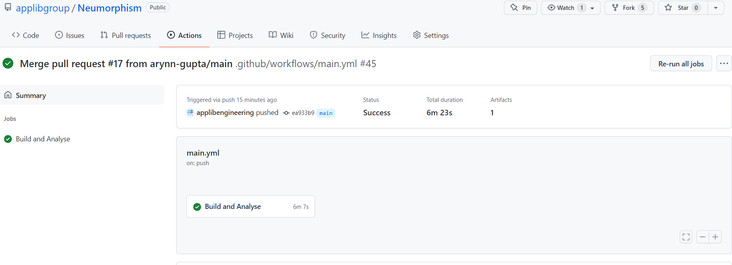The image size is (732, 265).
Task: Toggle fullscreen for the workflow graph
Action: tap(686, 237)
